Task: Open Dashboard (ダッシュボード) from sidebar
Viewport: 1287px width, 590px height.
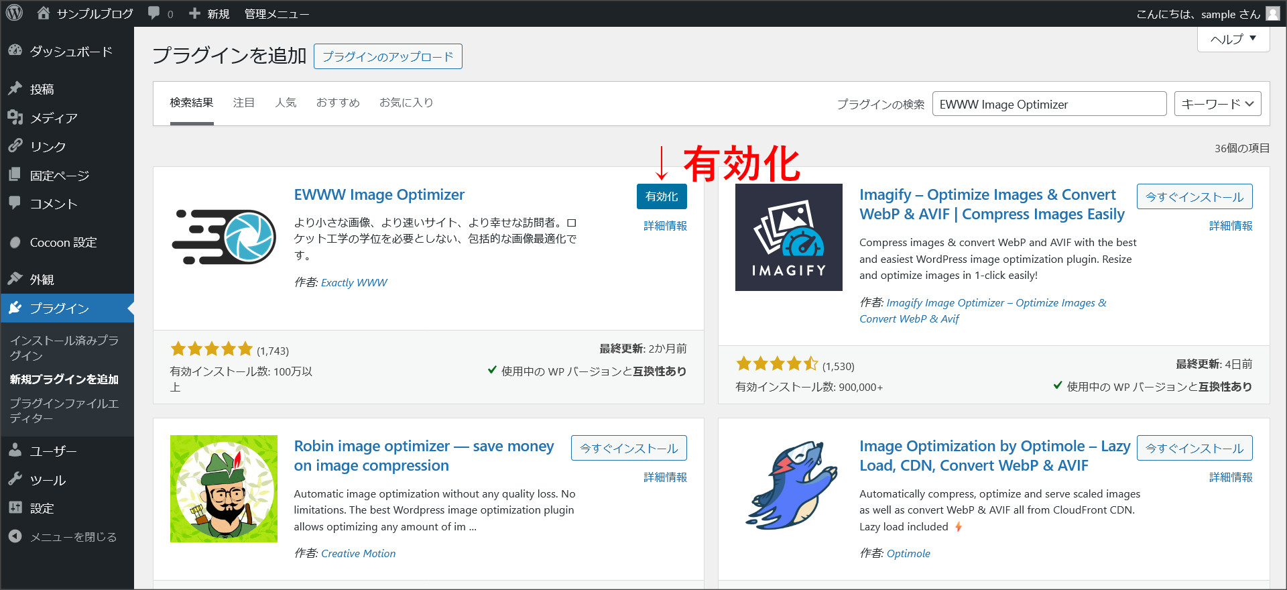Action: pyautogui.click(x=70, y=52)
